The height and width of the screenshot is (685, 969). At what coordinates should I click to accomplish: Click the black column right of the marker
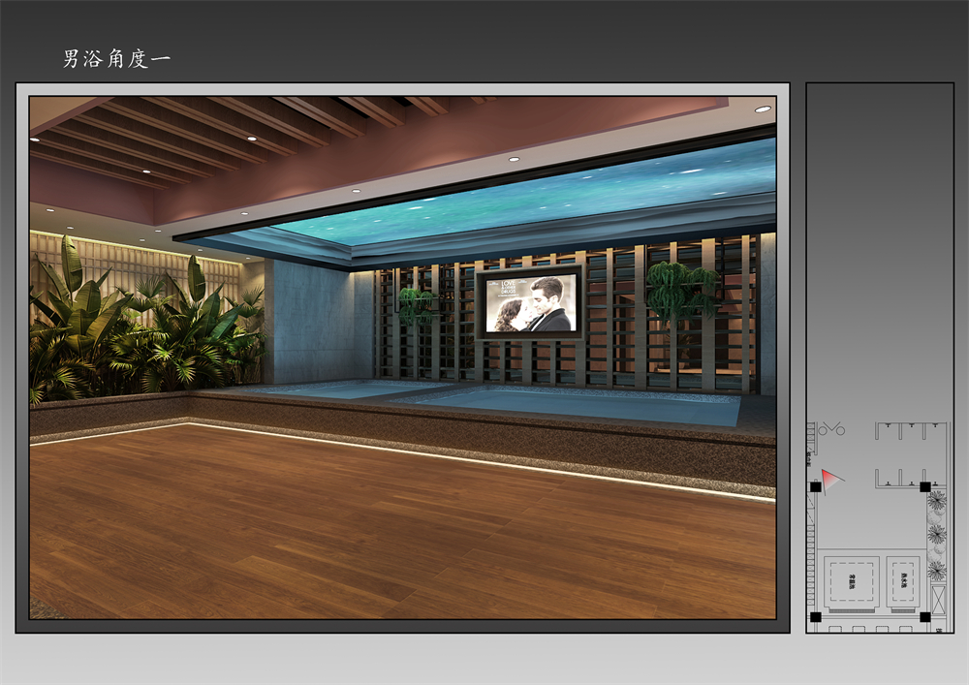[925, 486]
